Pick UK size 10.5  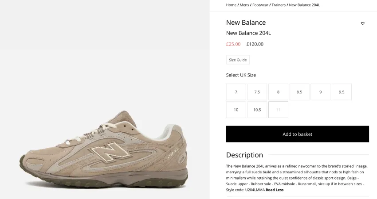point(257,110)
